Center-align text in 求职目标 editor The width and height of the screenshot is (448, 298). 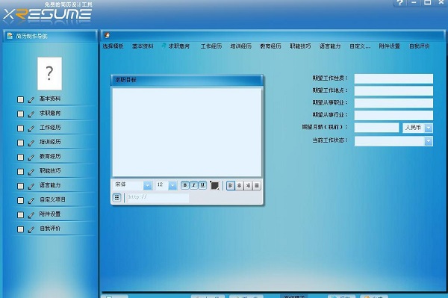(x=240, y=186)
